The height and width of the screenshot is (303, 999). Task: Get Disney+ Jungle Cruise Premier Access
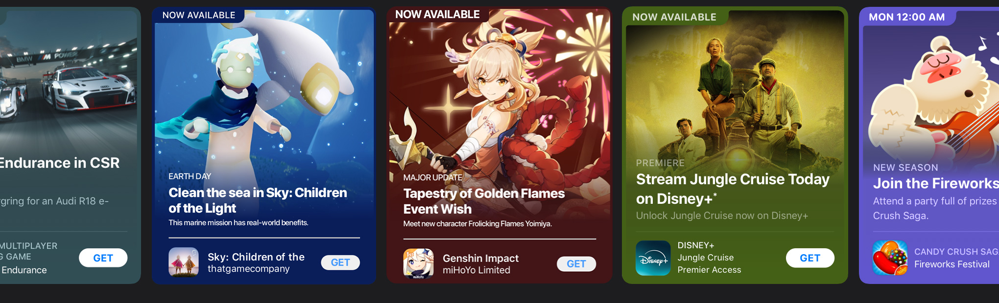(x=810, y=258)
